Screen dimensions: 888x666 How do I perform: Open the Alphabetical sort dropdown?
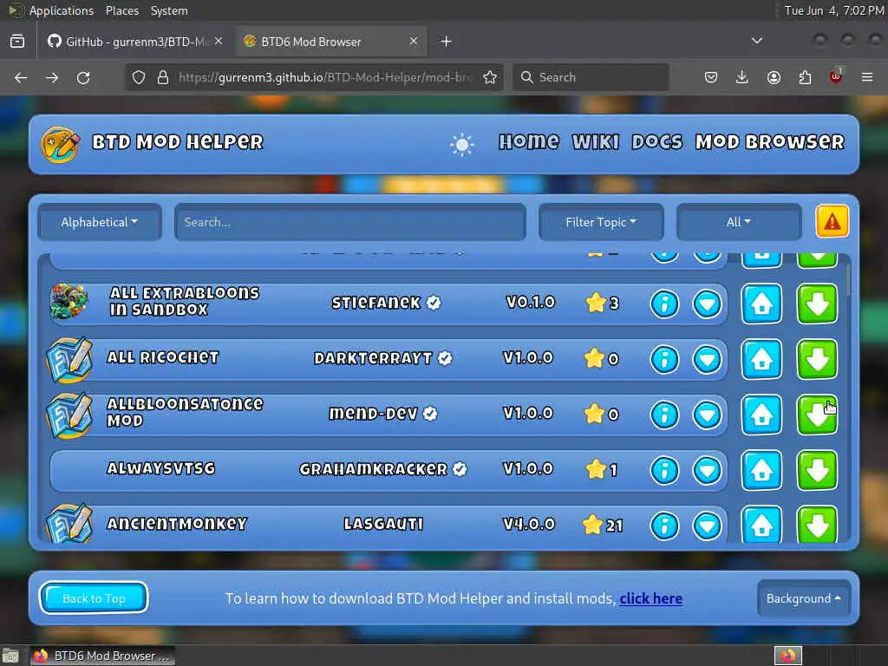(x=100, y=222)
